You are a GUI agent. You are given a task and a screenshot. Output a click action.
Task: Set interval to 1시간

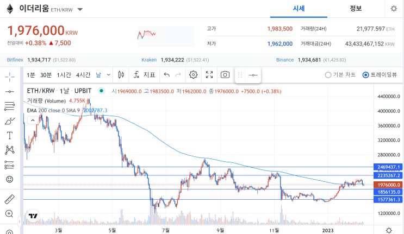[x=64, y=75]
